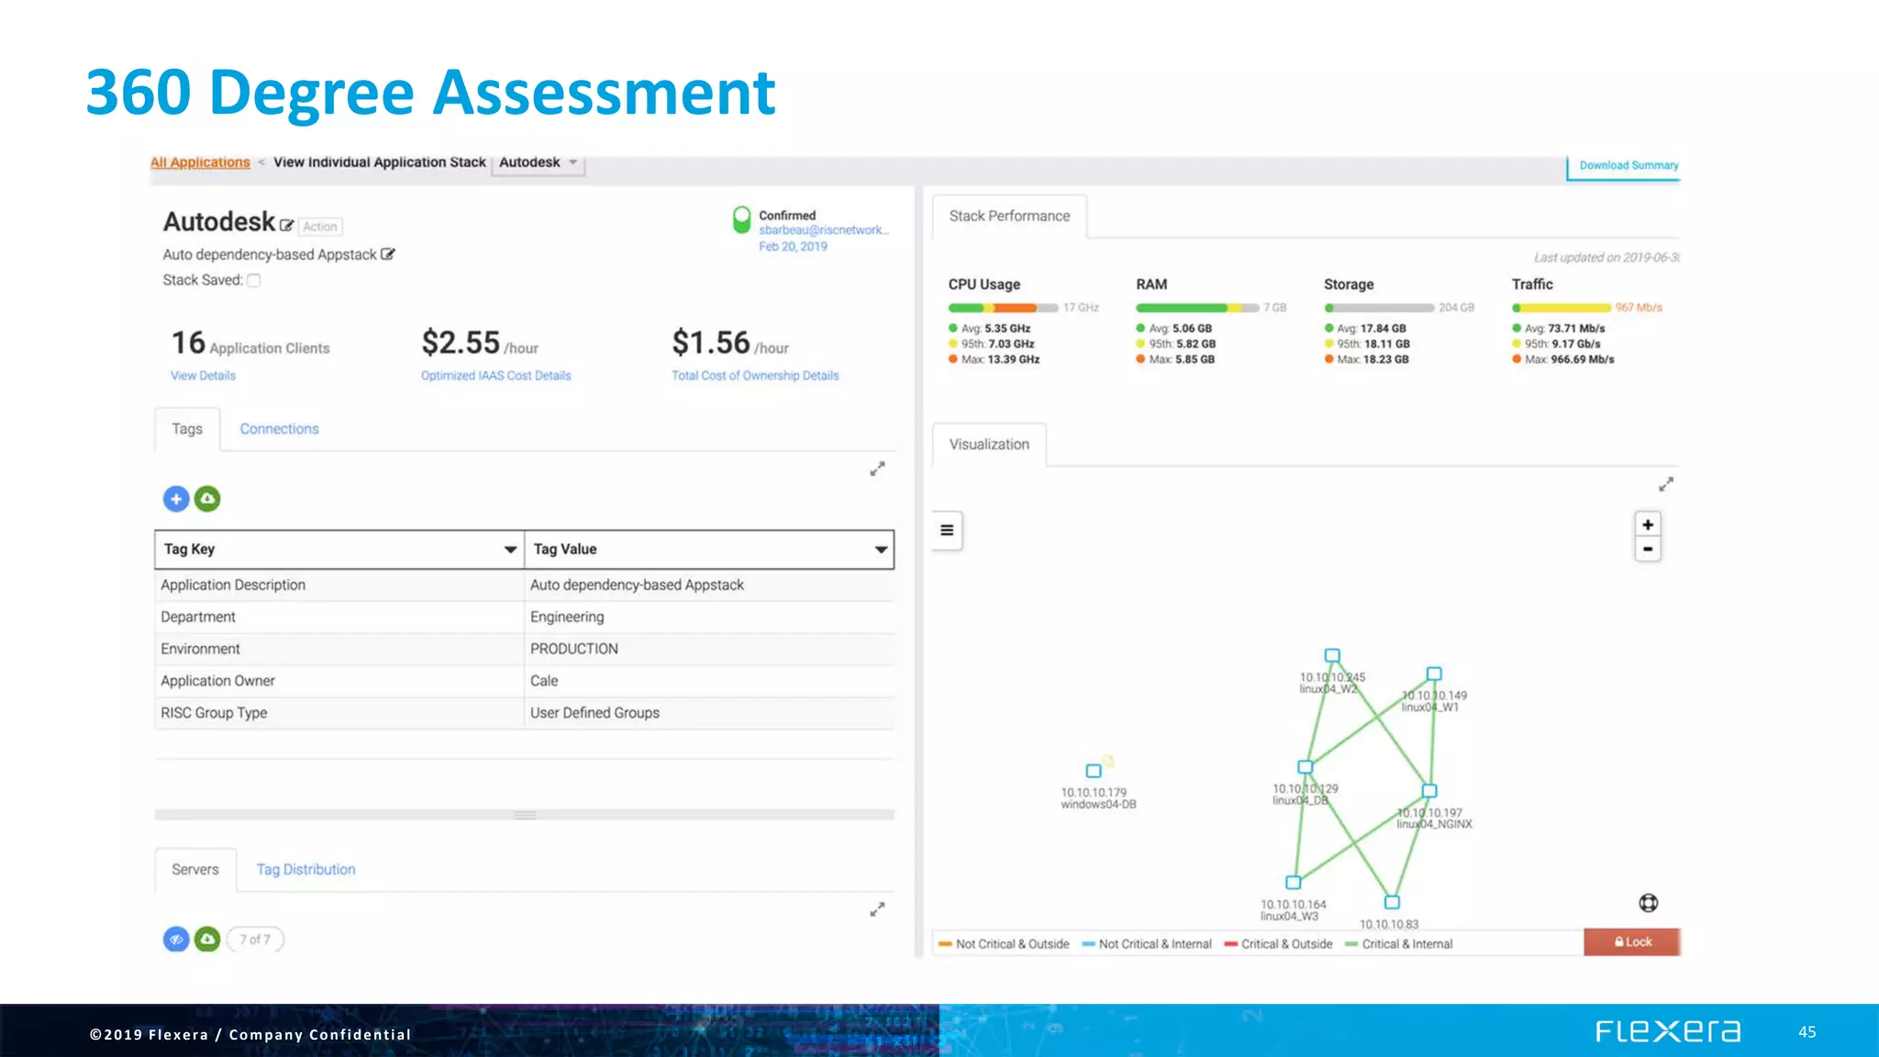Image resolution: width=1879 pixels, height=1057 pixels.
Task: Click the 7 of 7 servers counter pill
Action: (x=255, y=939)
